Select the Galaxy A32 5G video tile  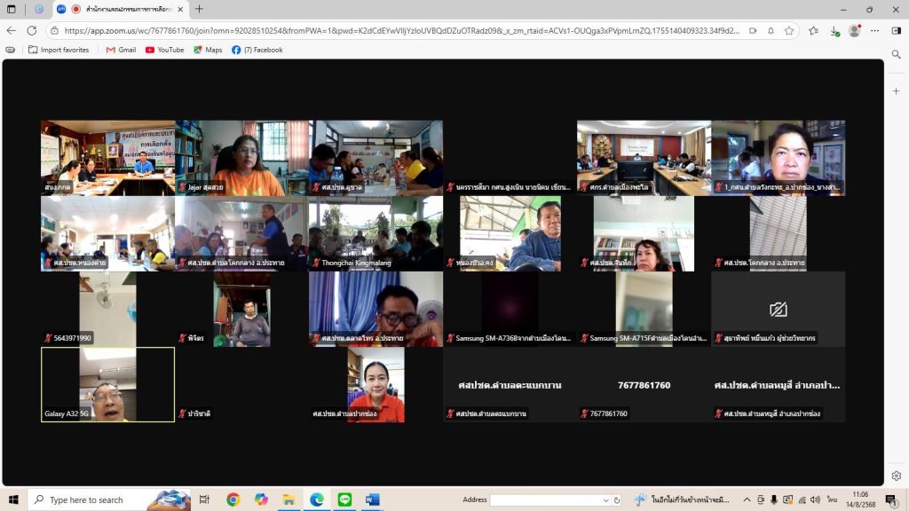[x=107, y=384]
